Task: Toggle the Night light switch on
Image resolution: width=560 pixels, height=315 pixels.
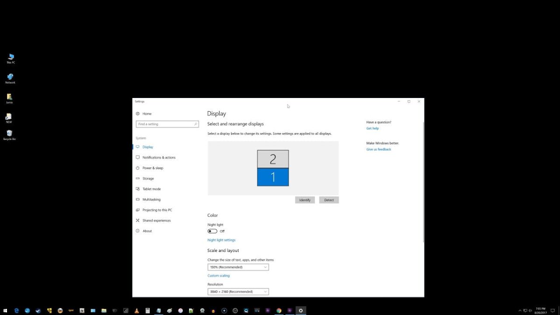Action: click(214, 231)
